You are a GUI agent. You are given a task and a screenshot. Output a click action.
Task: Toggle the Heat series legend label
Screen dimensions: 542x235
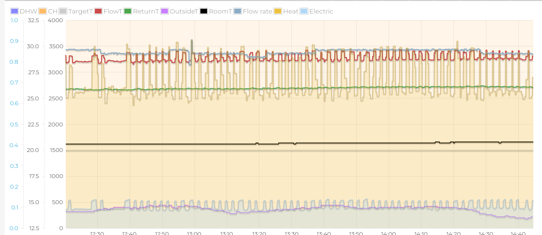click(291, 11)
